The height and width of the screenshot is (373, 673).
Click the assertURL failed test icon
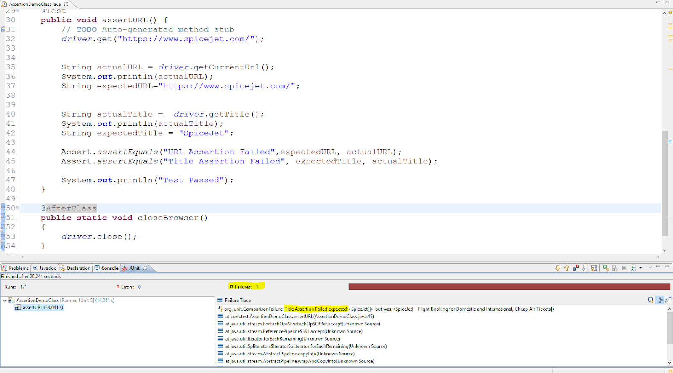tap(18, 308)
